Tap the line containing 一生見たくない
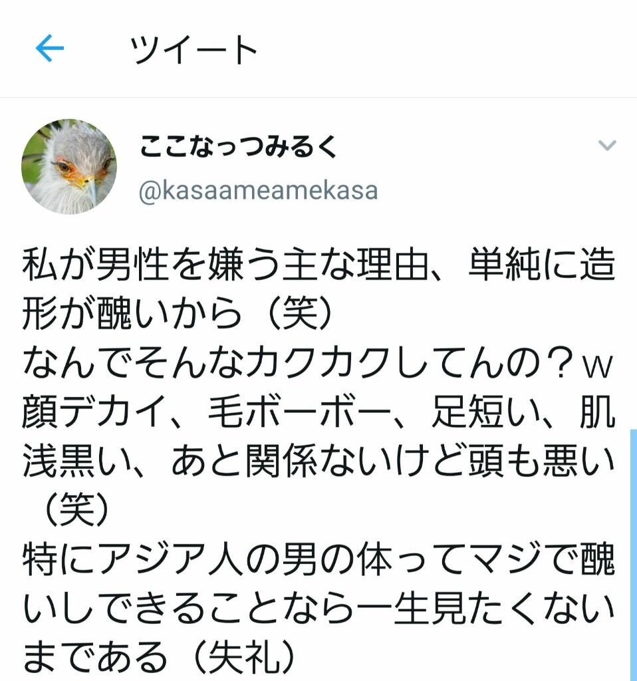This screenshot has width=637, height=681. (318, 608)
